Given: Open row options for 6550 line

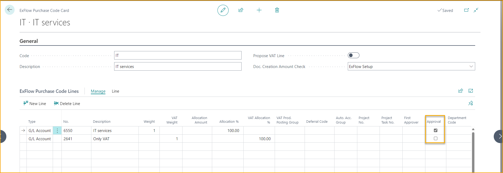Looking at the screenshot, I should [x=57, y=130].
